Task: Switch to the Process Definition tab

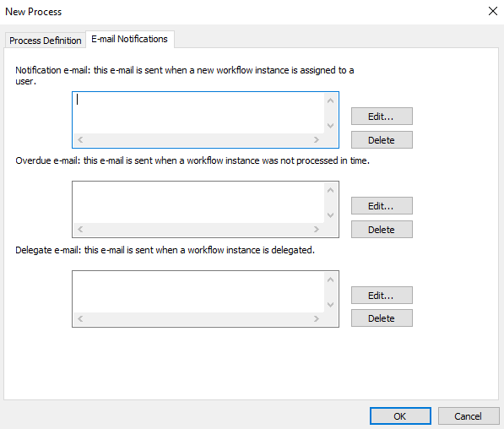Action: [x=46, y=41]
